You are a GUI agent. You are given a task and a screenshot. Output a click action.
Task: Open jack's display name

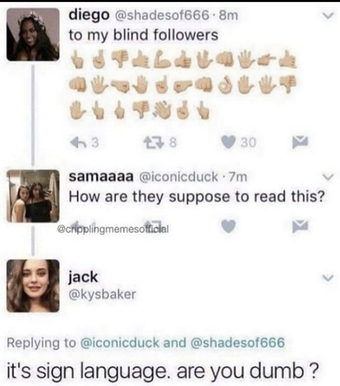83,277
